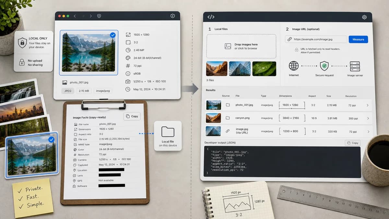This screenshot has height=219, width=389.
Task: Click the hash icon beside 72 ppi
Action: click(128, 66)
